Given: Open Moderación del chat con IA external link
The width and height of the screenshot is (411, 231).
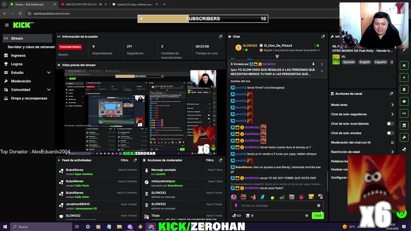Looking at the screenshot, I should pos(392,142).
